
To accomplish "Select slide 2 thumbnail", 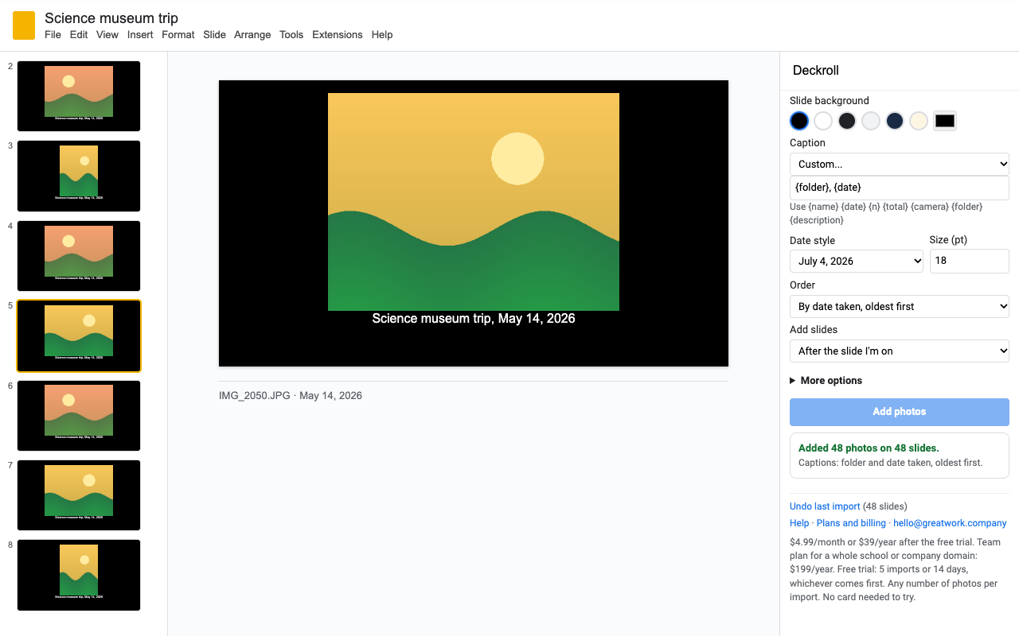I will (x=79, y=96).
